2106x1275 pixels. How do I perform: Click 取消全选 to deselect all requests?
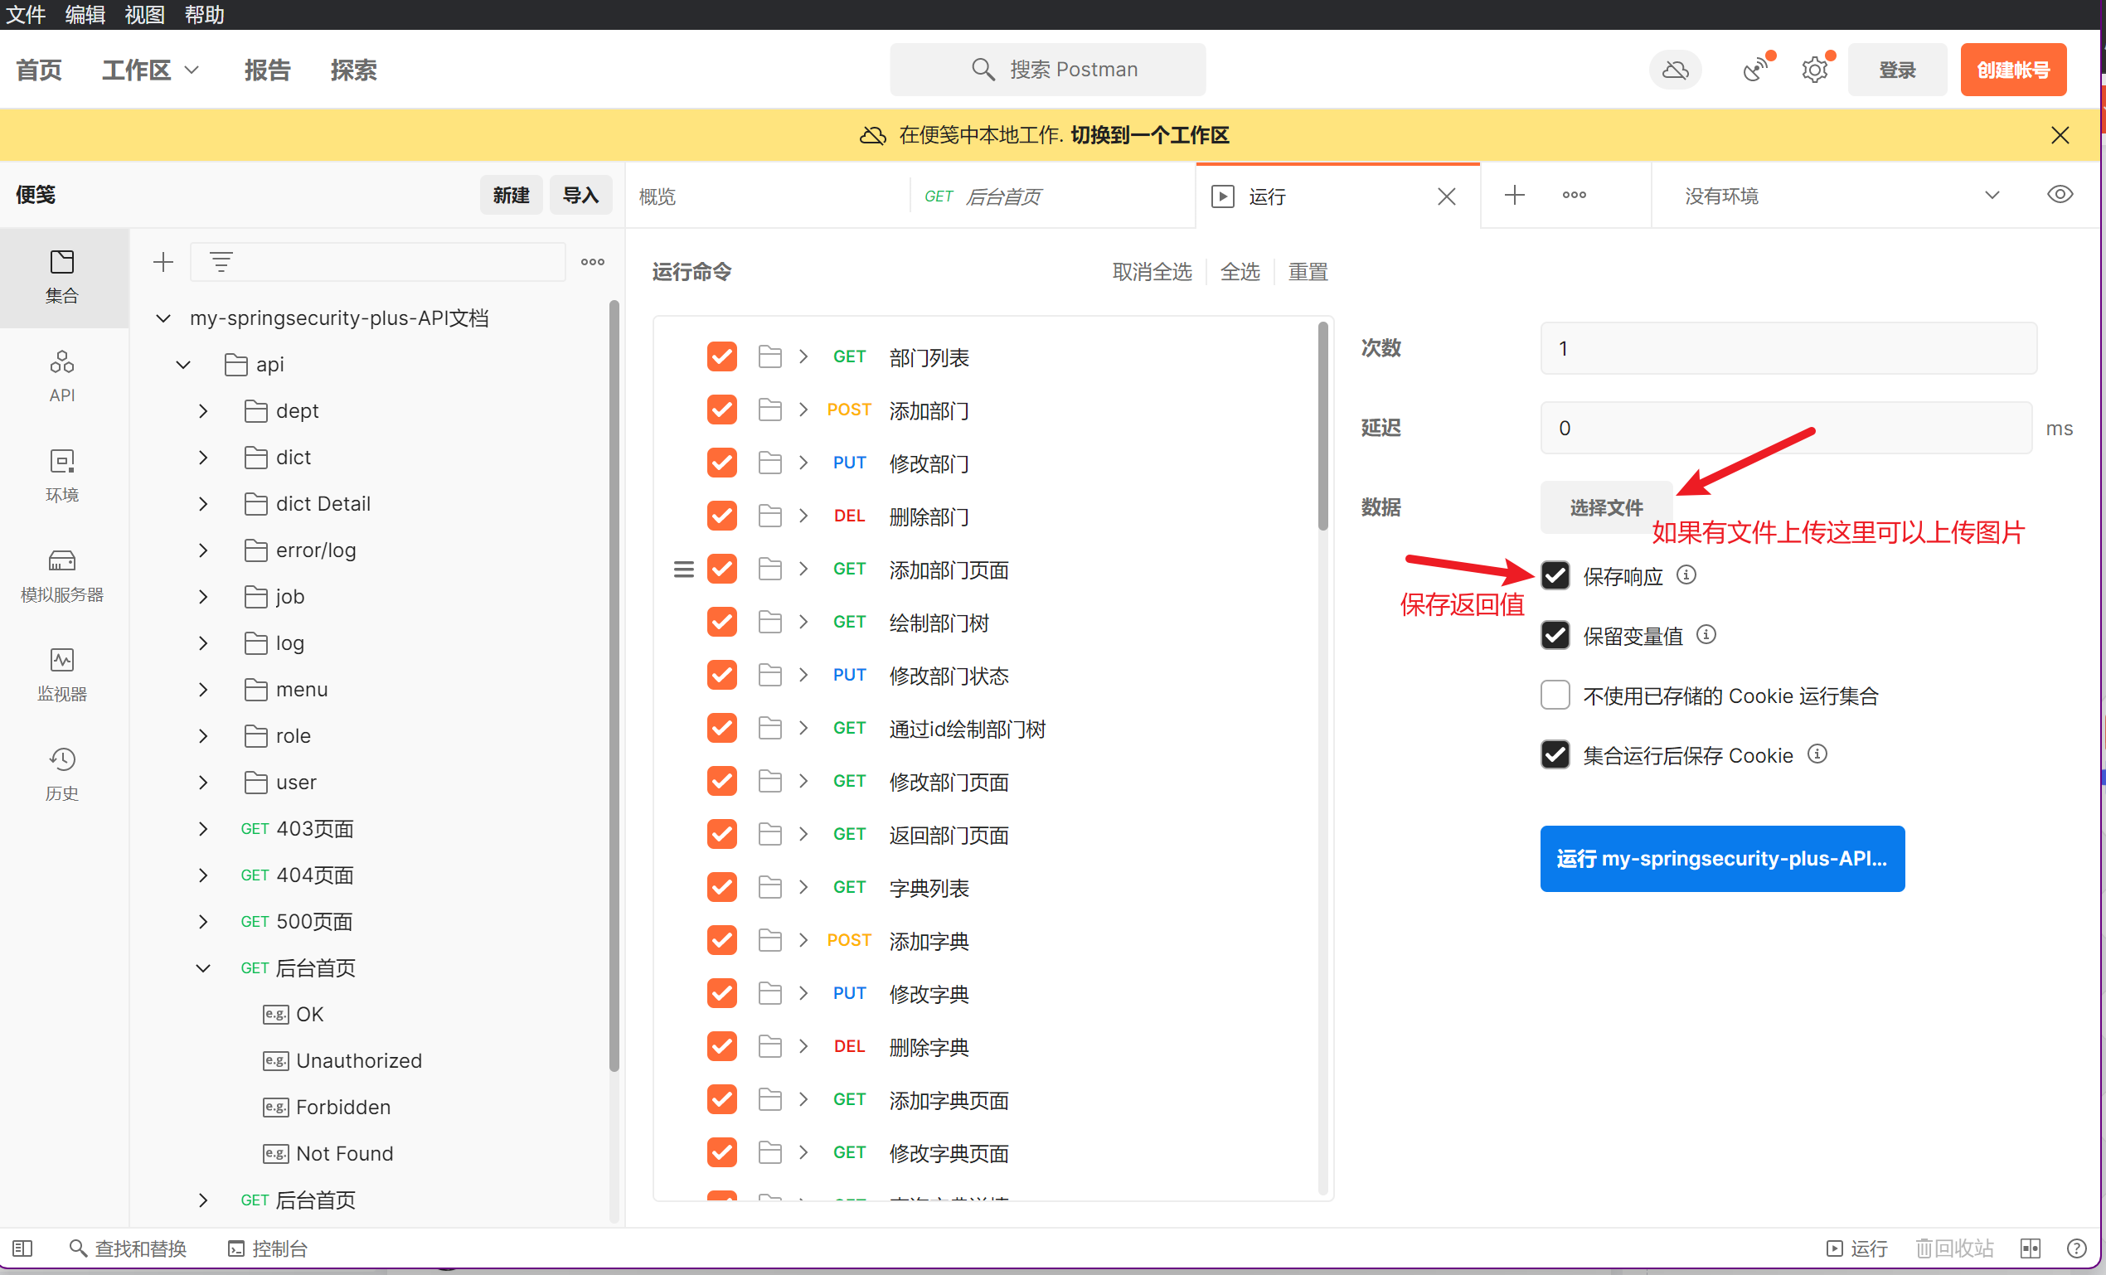tap(1152, 272)
